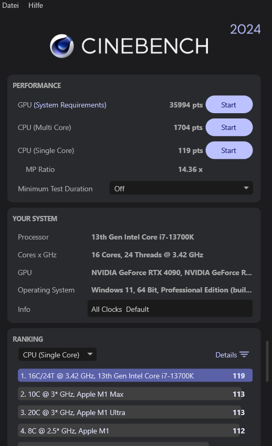Image resolution: width=272 pixels, height=446 pixels.
Task: Click the 14.36 x MP Ratio value
Action: (190, 169)
